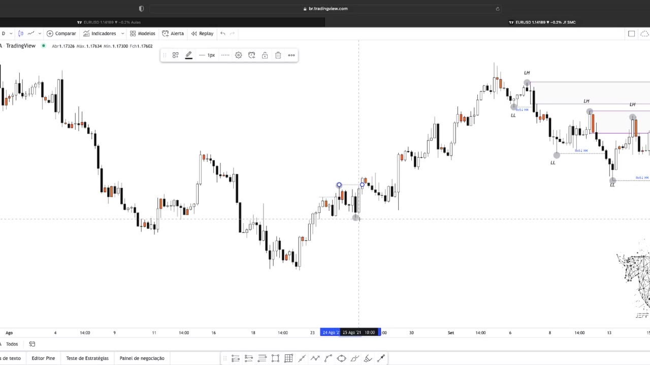
Task: Click the 24 Ago '21 date label
Action: tap(330, 333)
